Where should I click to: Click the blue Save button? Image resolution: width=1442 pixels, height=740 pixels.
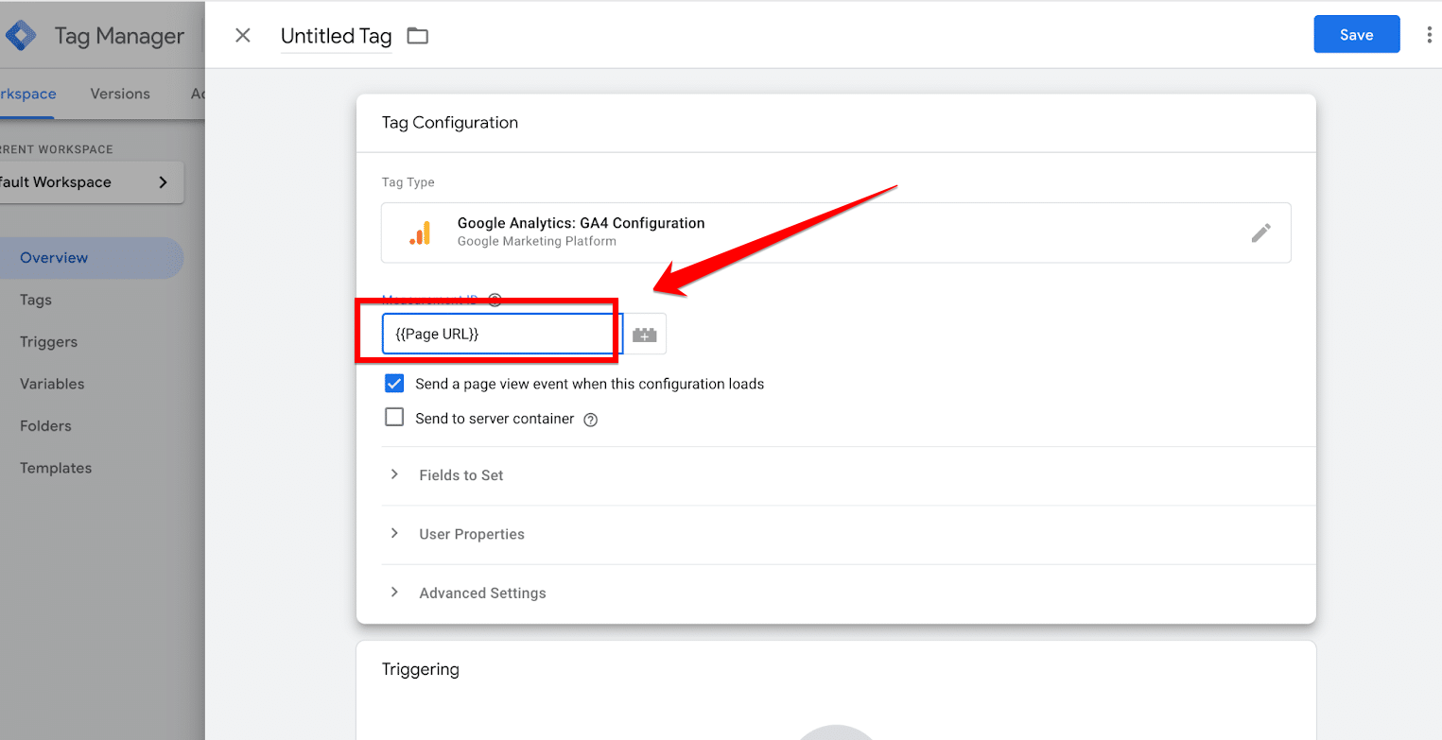click(1356, 35)
